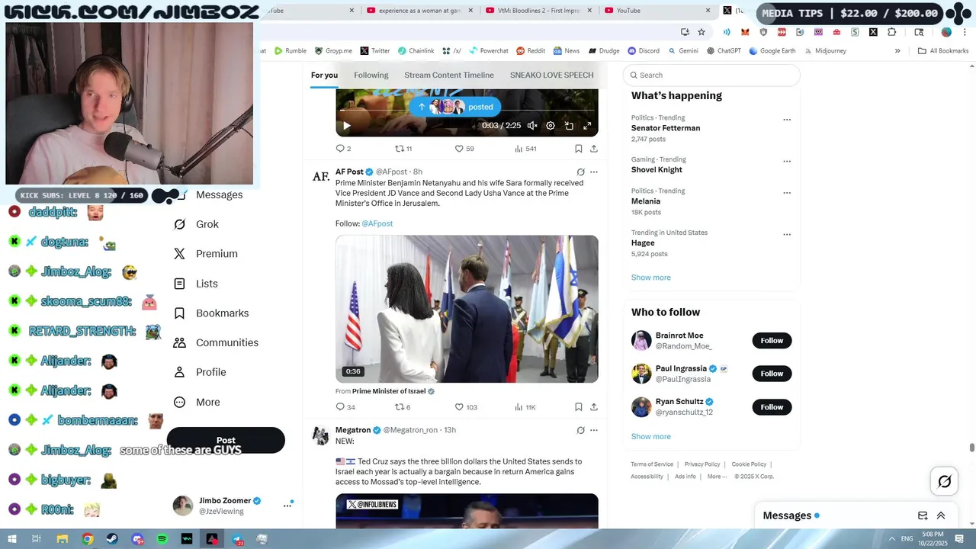Play the top video

[x=346, y=126]
